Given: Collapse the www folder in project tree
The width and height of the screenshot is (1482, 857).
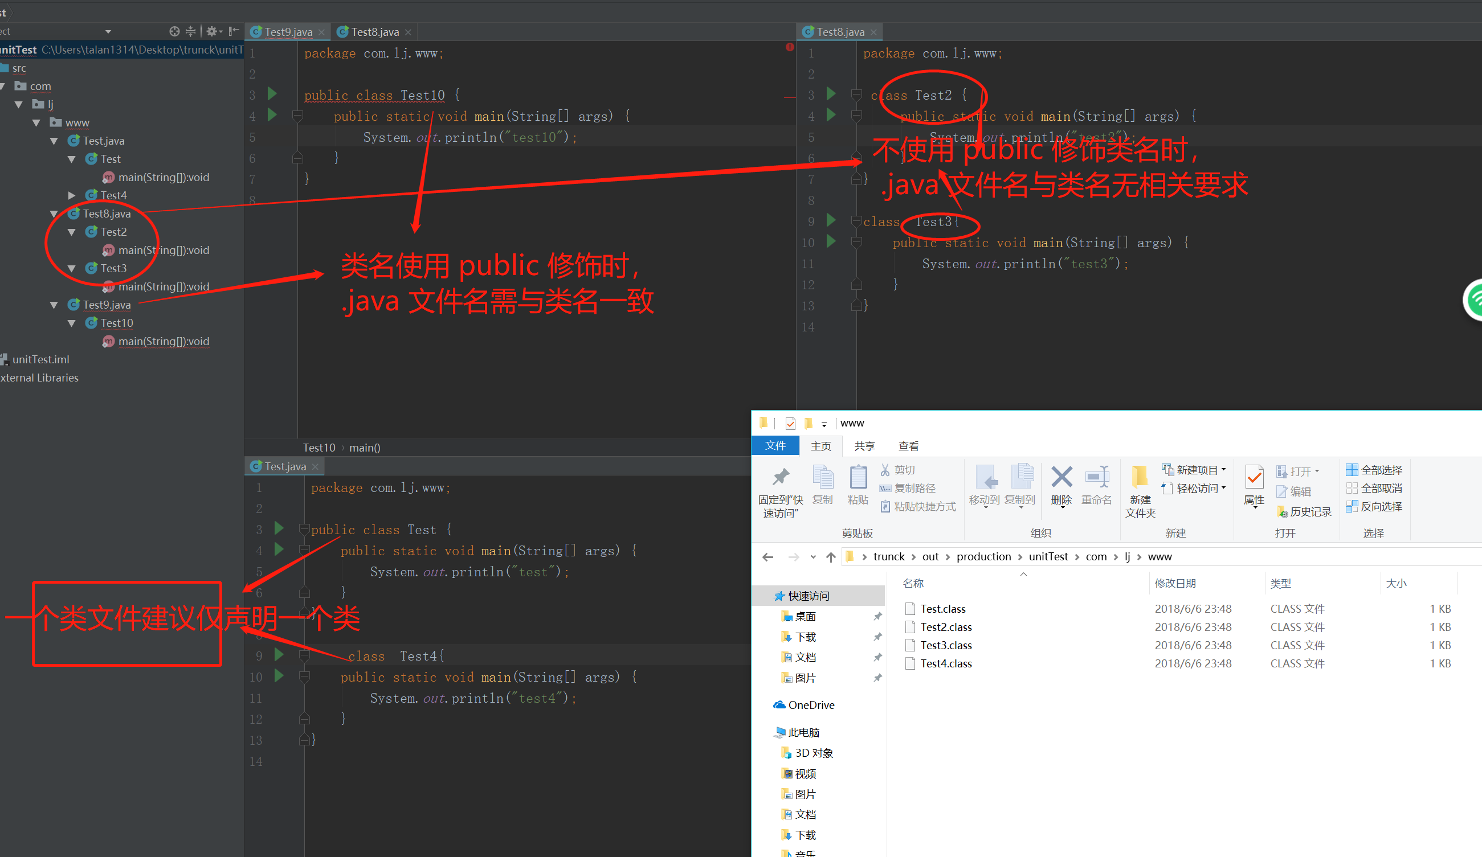Looking at the screenshot, I should [x=36, y=123].
